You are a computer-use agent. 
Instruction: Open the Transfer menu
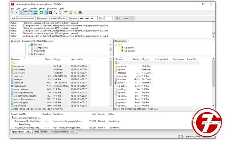tap(33, 9)
